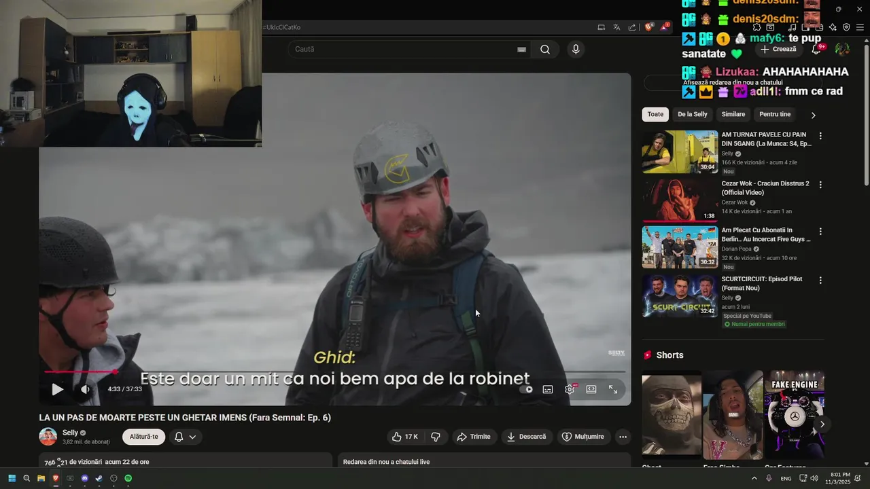Open volume control in the system tray
870x489 pixels.
click(x=814, y=478)
